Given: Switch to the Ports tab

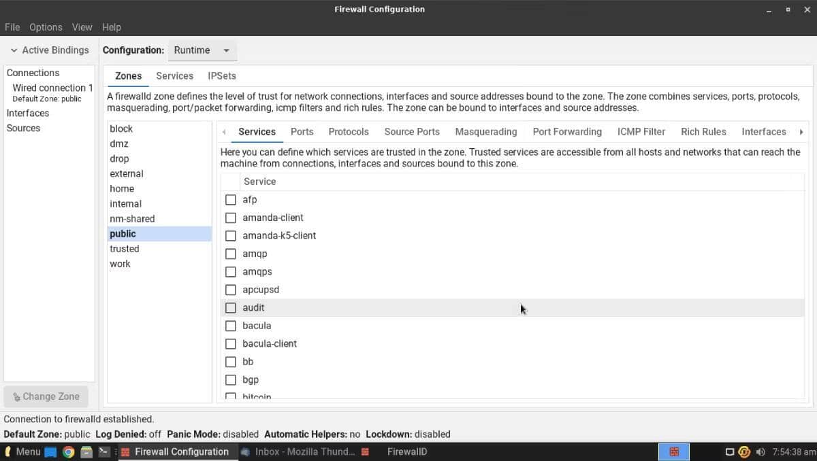Looking at the screenshot, I should (302, 131).
